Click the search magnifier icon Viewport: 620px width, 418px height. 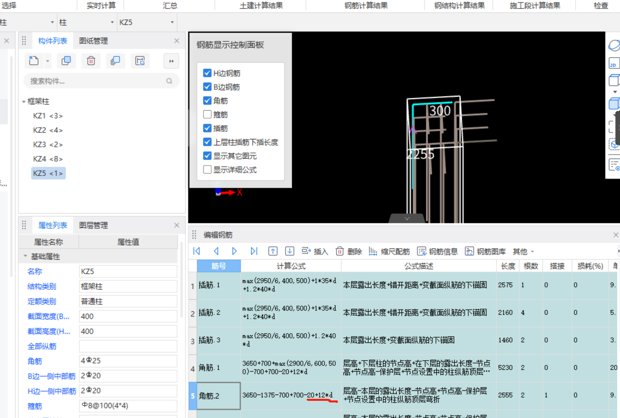(169, 81)
